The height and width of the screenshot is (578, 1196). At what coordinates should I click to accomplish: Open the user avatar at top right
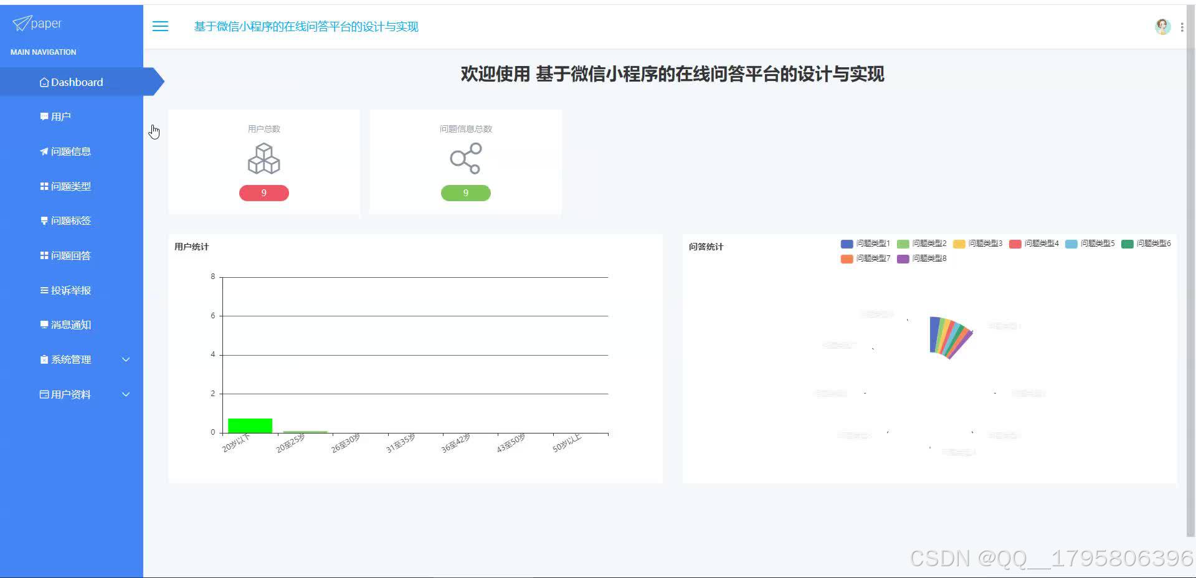coord(1162,26)
